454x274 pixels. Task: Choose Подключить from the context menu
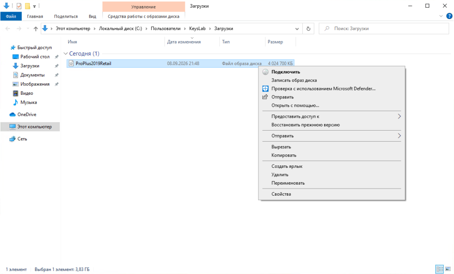tap(332, 72)
